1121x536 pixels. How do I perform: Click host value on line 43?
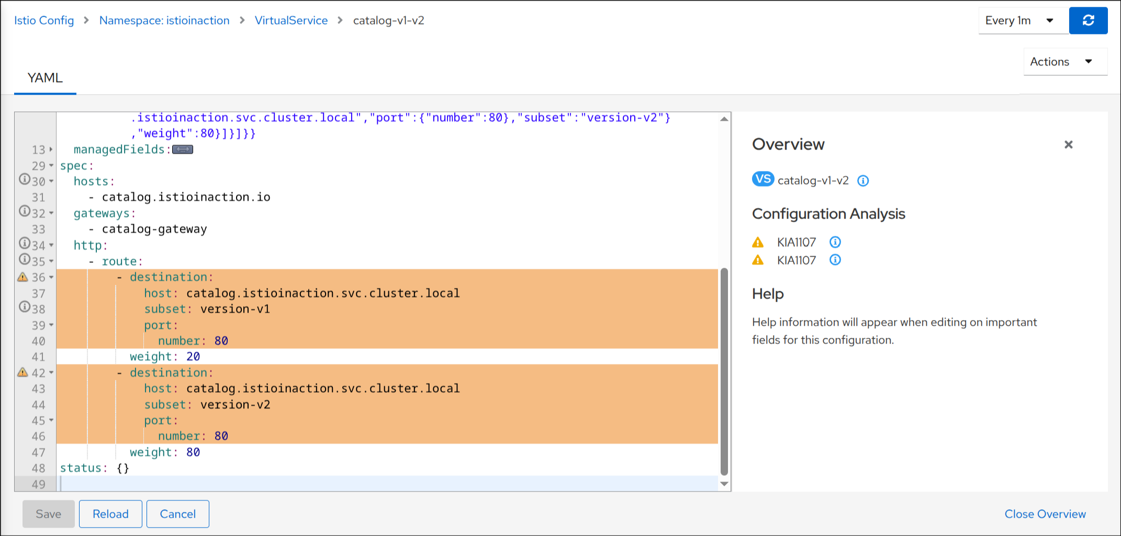click(323, 389)
